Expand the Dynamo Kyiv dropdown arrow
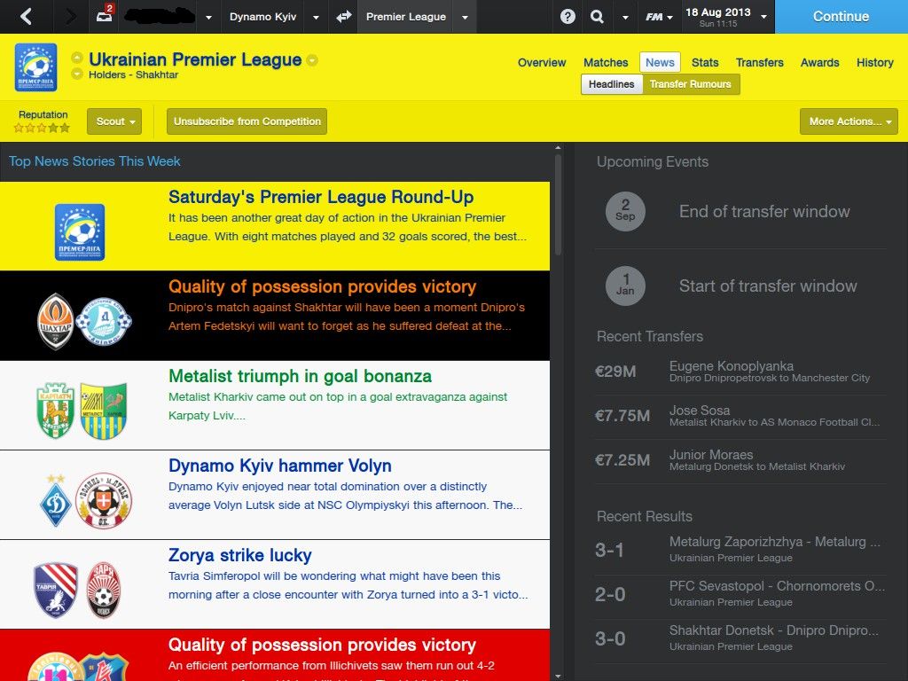908x681 pixels. pyautogui.click(x=316, y=17)
